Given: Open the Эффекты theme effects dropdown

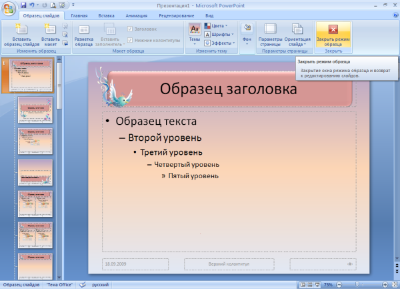Looking at the screenshot, I should 219,43.
